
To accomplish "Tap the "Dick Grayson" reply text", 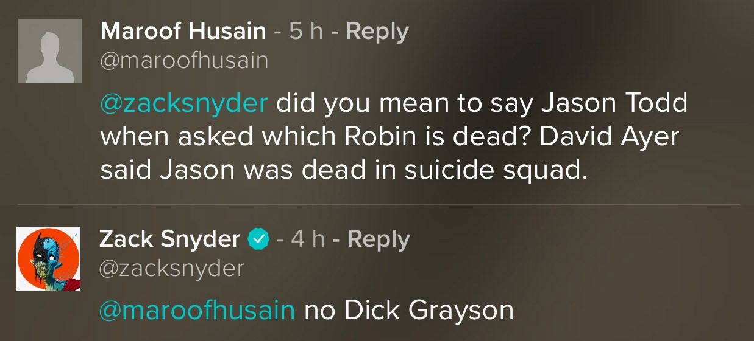I will click(429, 311).
